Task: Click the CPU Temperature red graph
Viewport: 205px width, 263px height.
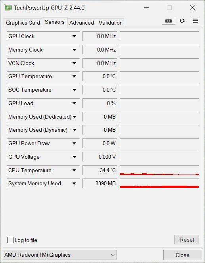Action: 159,170
